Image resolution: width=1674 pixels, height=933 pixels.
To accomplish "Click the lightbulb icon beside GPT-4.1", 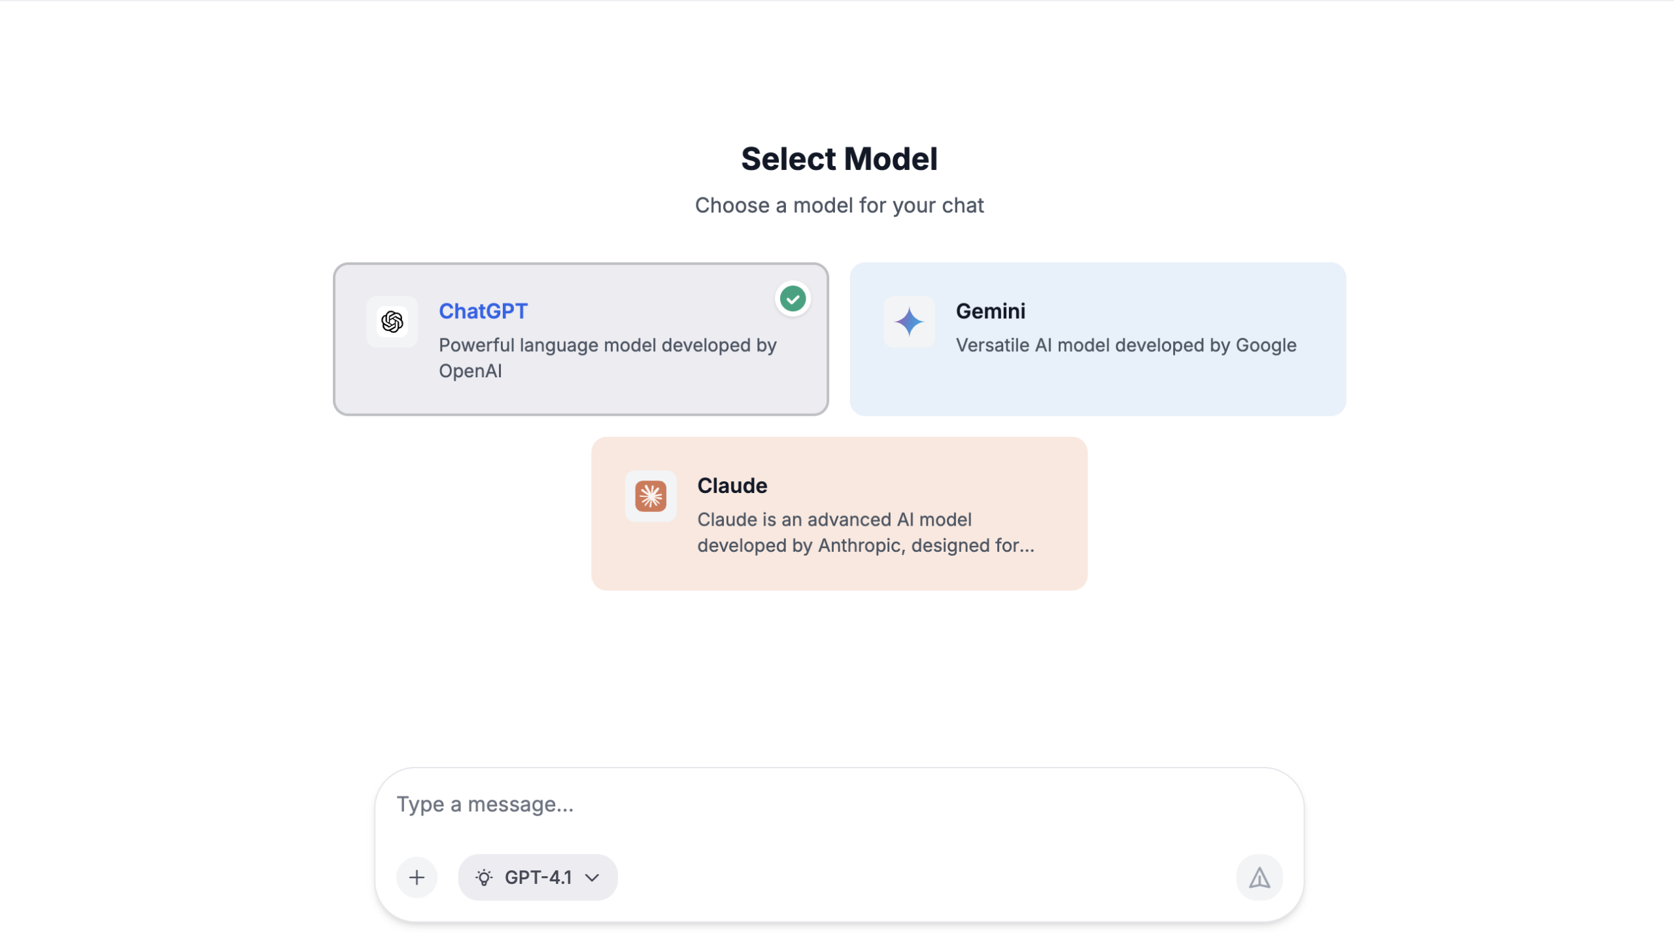I will pos(484,877).
